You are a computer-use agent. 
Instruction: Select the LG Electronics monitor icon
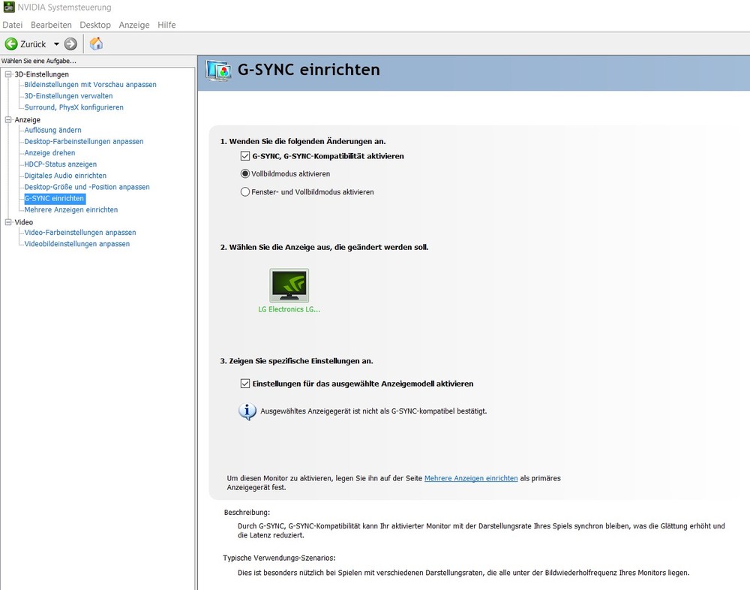click(289, 285)
